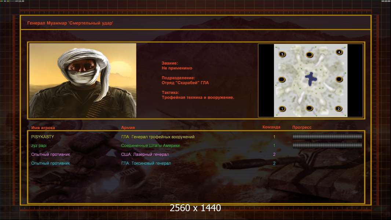Click the general's turbaned portrait image

[83, 80]
